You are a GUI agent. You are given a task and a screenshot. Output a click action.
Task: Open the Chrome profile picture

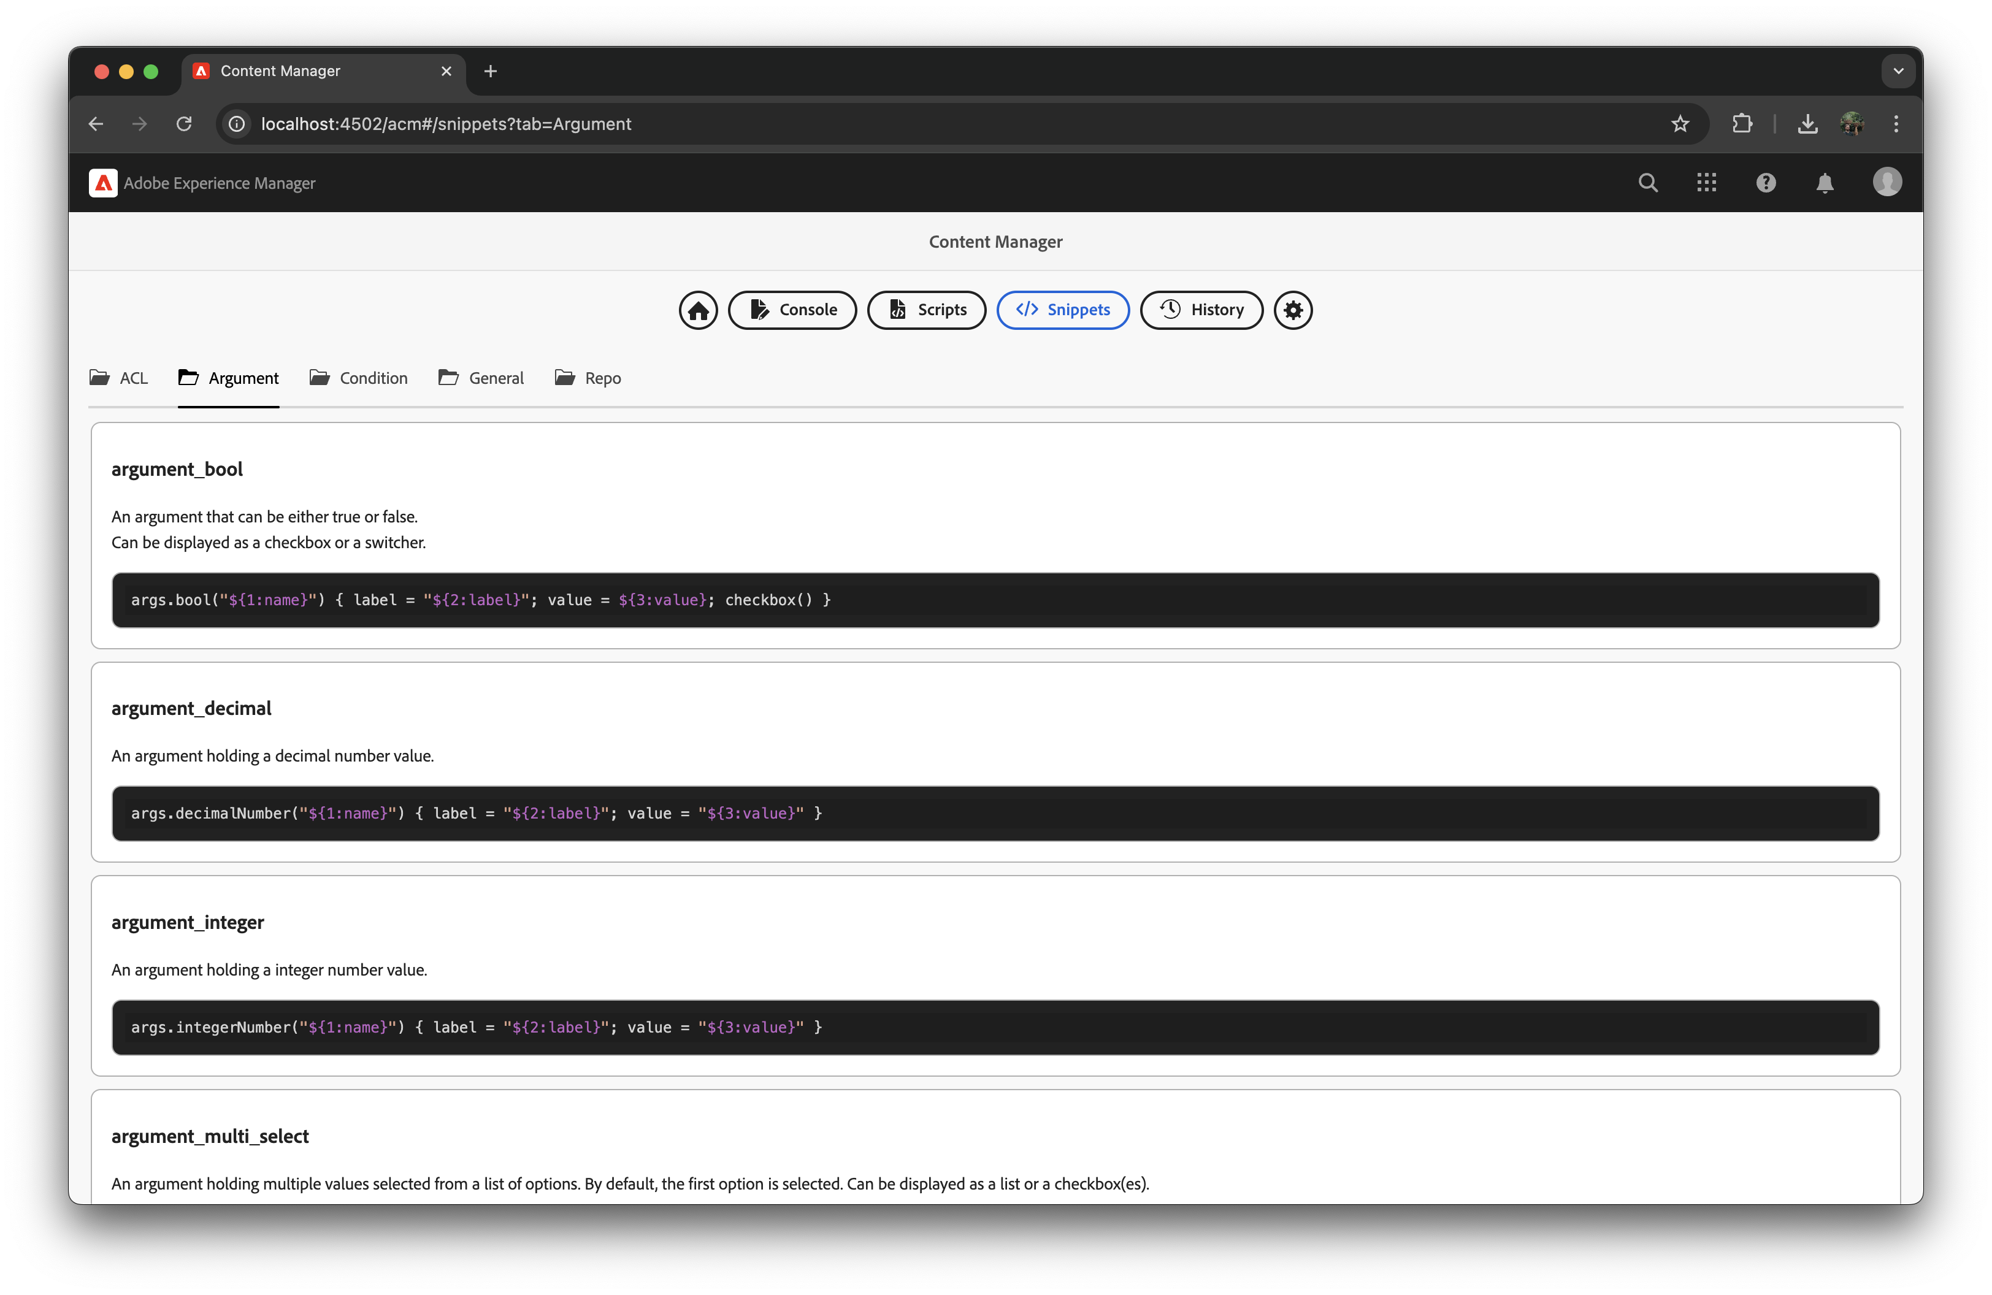1852,124
